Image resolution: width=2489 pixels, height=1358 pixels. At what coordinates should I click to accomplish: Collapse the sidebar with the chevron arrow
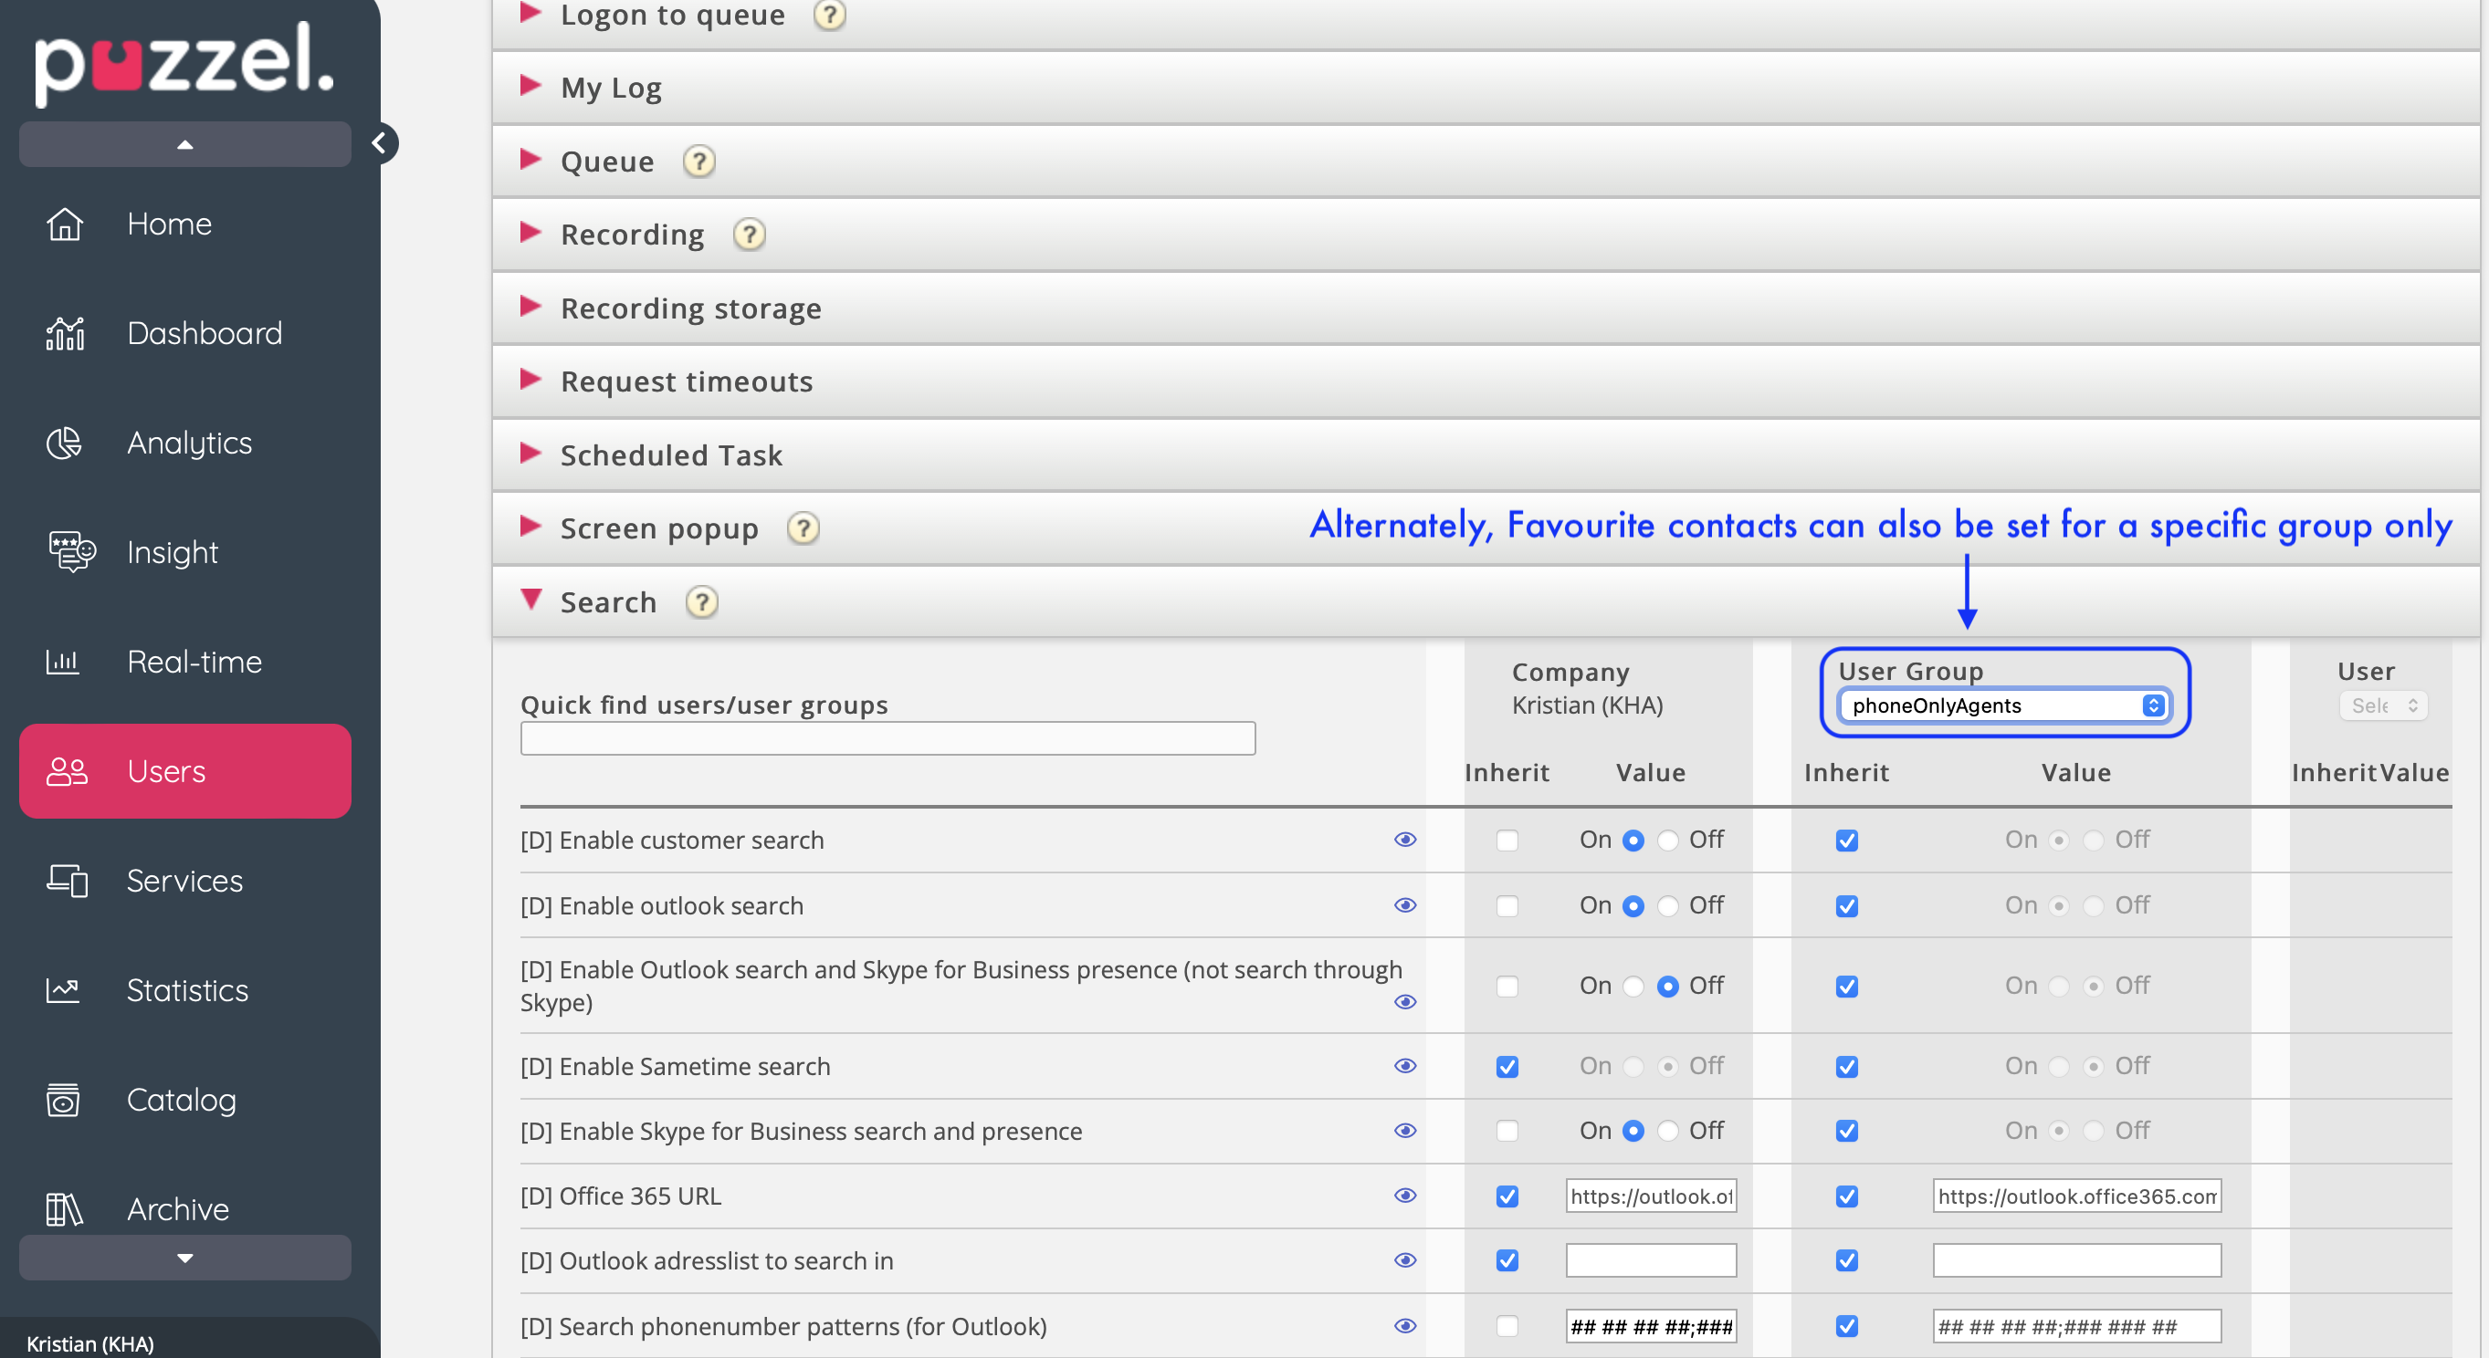pos(380,144)
